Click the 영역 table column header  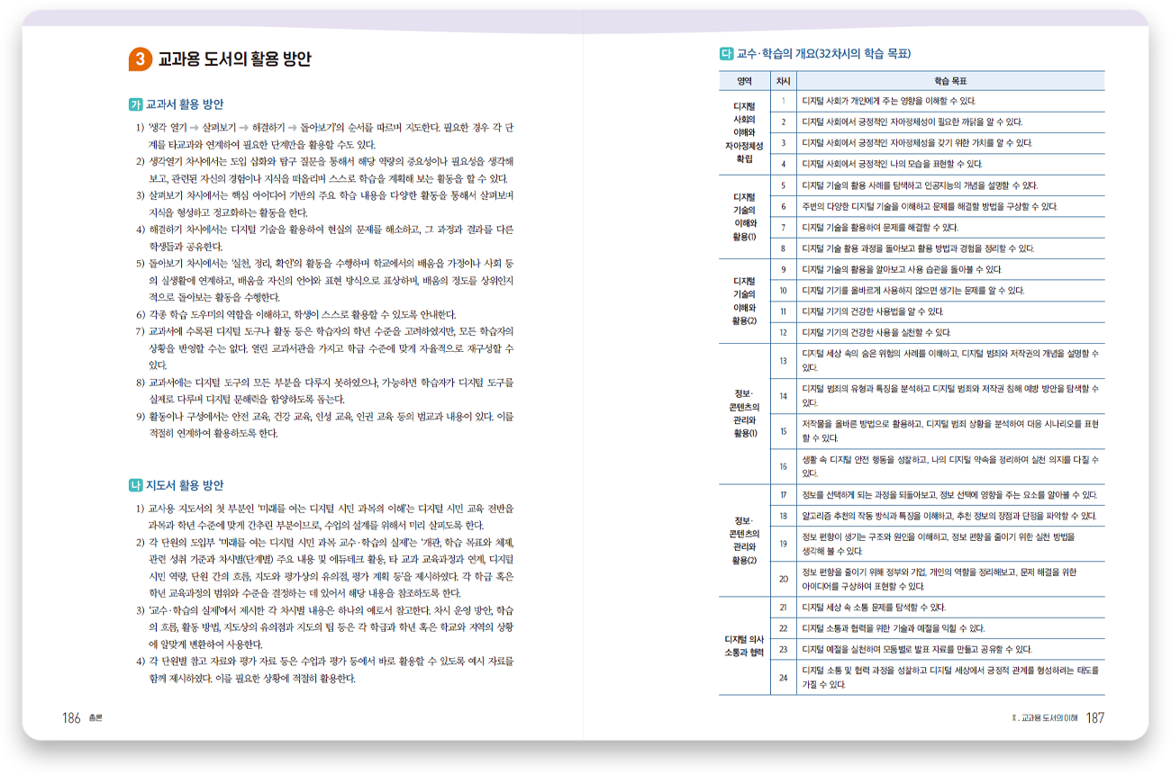tap(744, 80)
